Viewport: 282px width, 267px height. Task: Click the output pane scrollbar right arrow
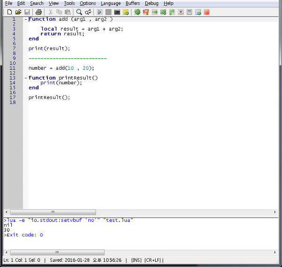point(275,252)
